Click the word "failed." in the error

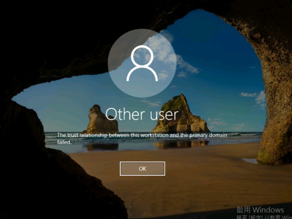point(64,142)
